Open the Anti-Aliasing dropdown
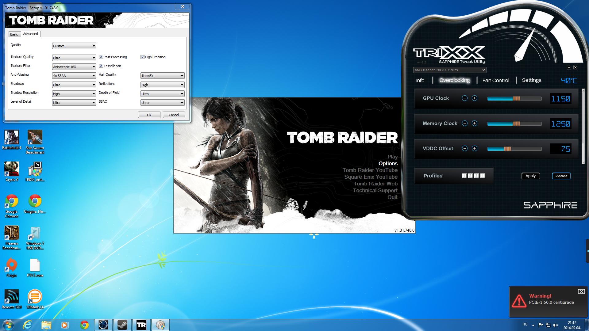Viewport: 589px width, 331px height. (x=74, y=76)
